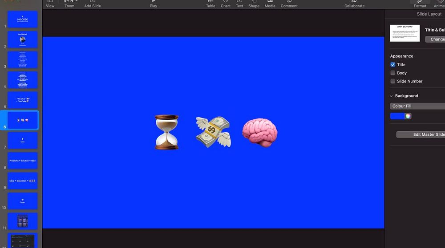Select slide 2 with the portrait photo
The height and width of the screenshot is (248, 445).
click(x=22, y=39)
